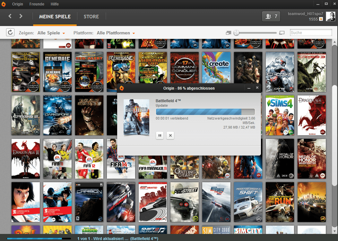Click the tile size slider handle
Screen dimensions: 338x241
tap(236, 32)
